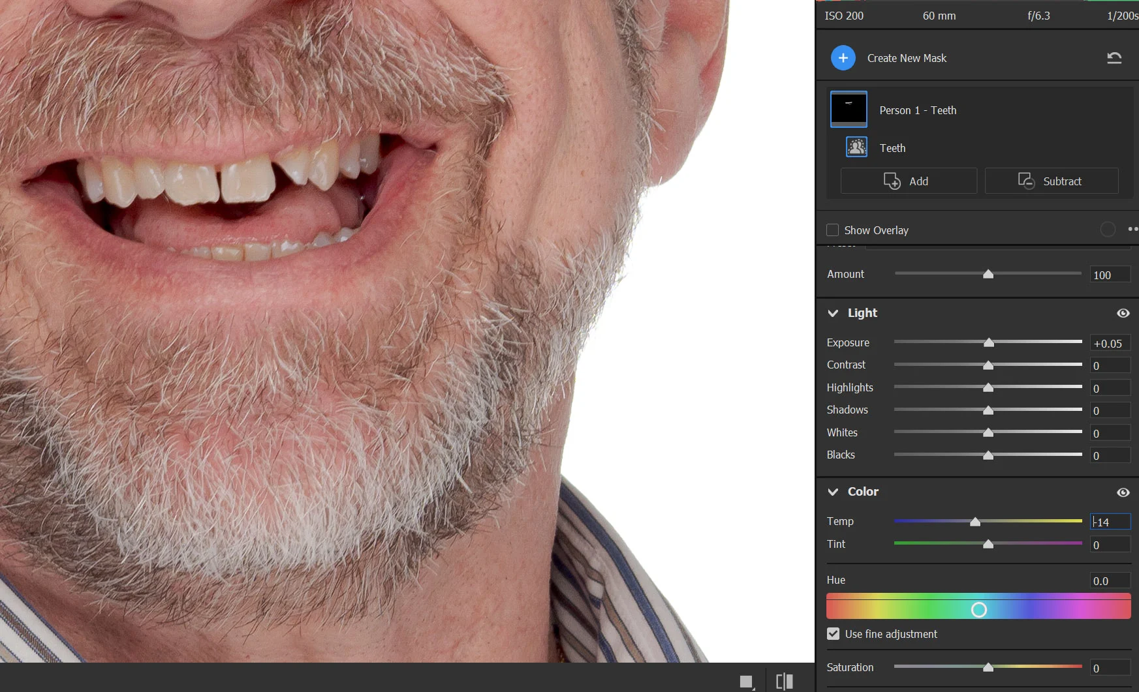Screen dimensions: 1139x692
Task: Uncheck Use fine adjustment checkbox
Action: click(x=834, y=634)
